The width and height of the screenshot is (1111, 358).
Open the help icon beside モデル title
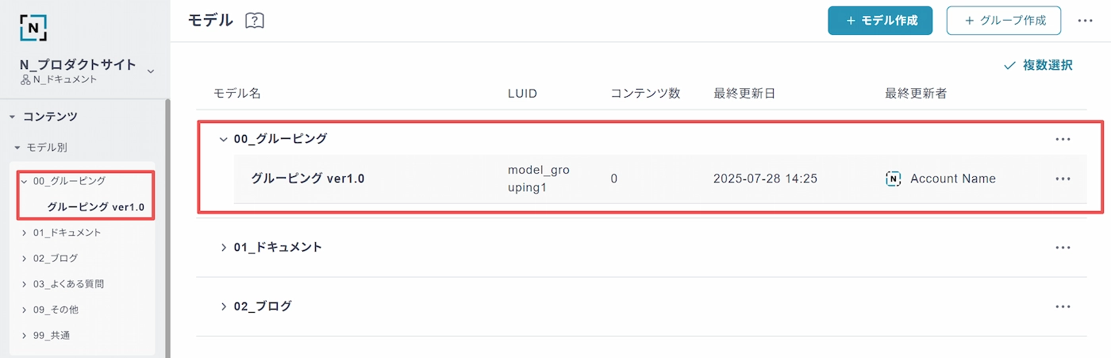[254, 21]
